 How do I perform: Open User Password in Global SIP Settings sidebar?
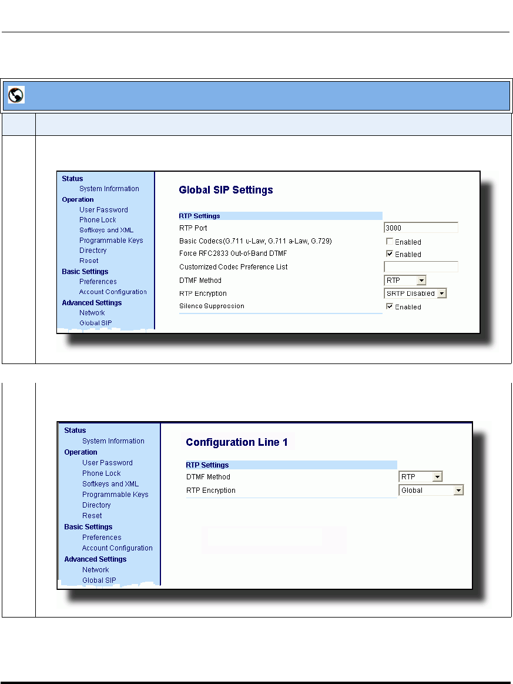103,210
